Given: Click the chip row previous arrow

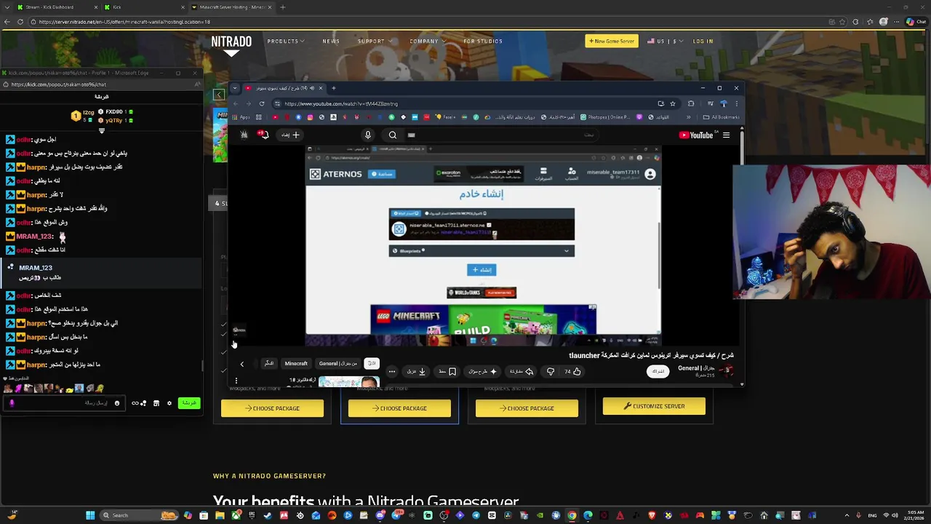Looking at the screenshot, I should click(242, 364).
